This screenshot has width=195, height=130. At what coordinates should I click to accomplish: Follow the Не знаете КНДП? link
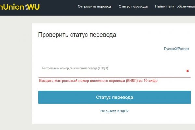[x=114, y=111]
